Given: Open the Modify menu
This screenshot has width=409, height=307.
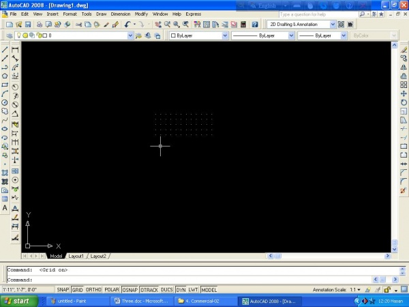Looking at the screenshot, I should (x=141, y=14).
